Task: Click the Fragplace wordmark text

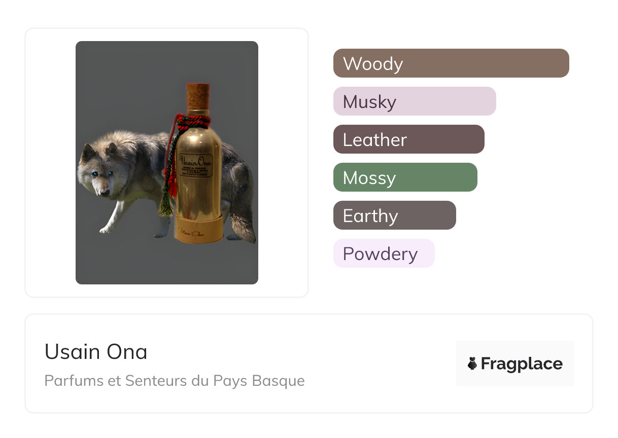Action: coord(522,363)
